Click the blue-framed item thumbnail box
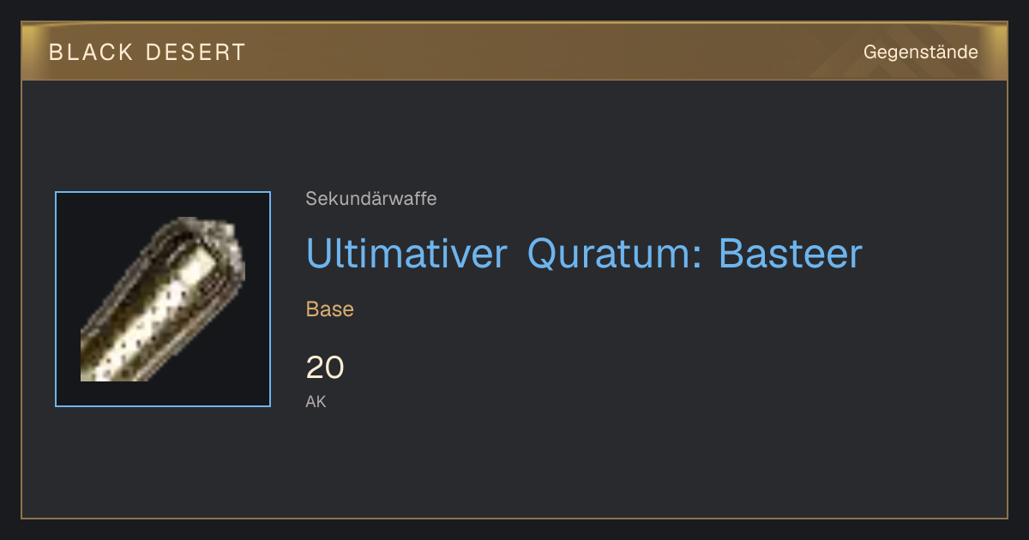This screenshot has height=540, width=1029. 163,299
